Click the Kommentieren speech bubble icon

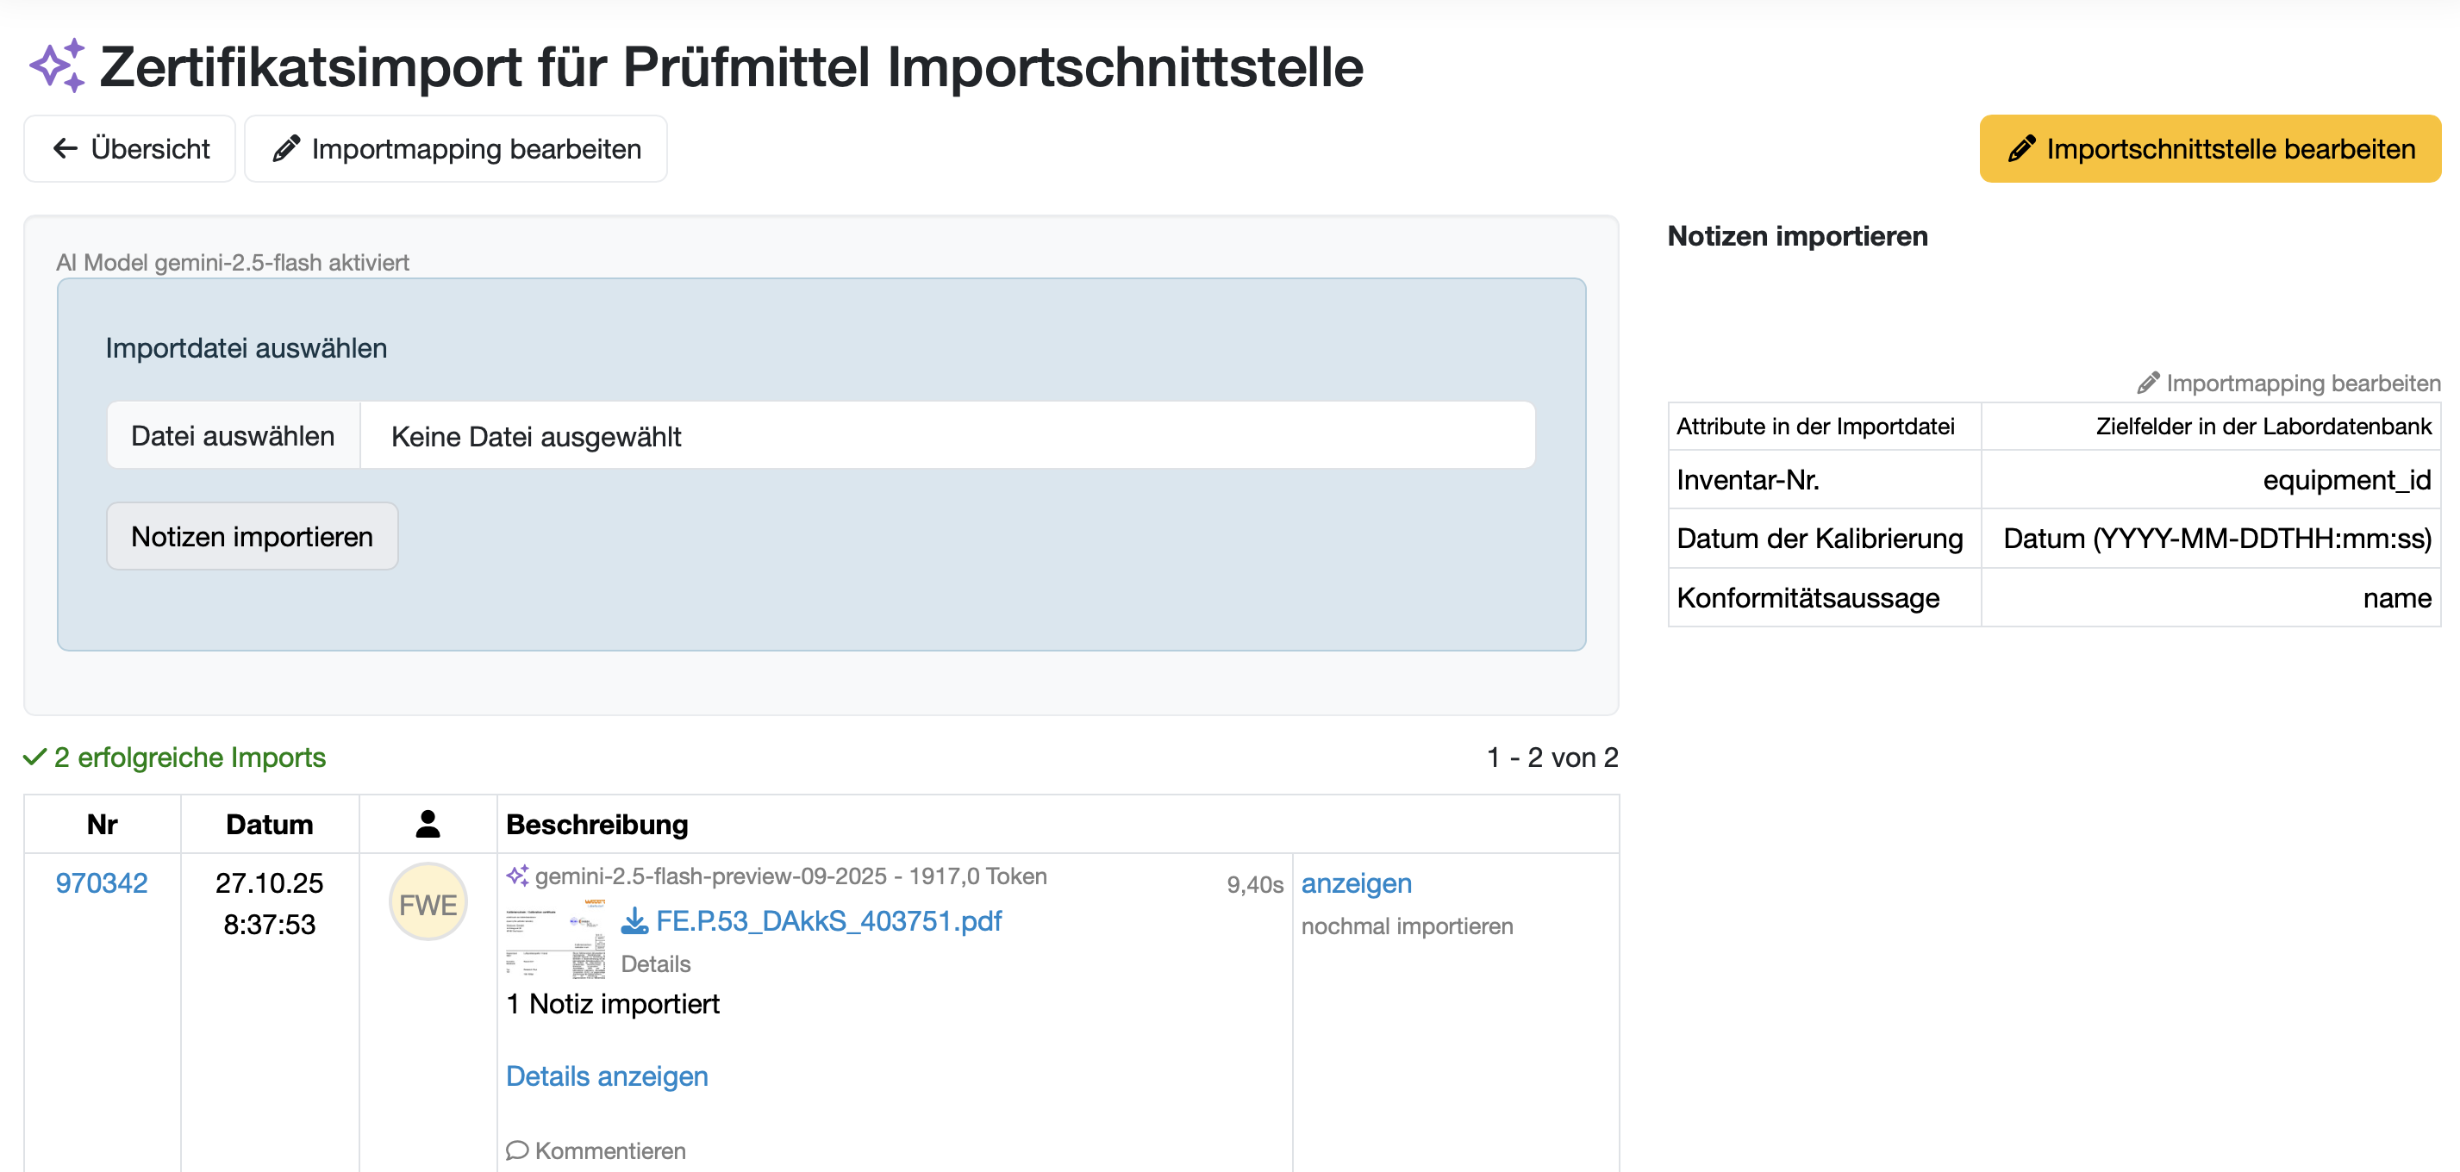point(516,1150)
